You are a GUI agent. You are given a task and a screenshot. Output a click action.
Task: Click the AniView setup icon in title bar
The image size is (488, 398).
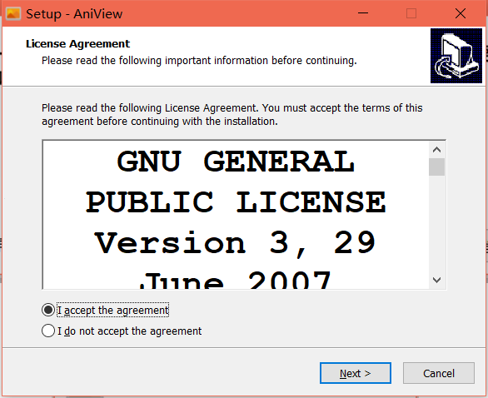13,13
